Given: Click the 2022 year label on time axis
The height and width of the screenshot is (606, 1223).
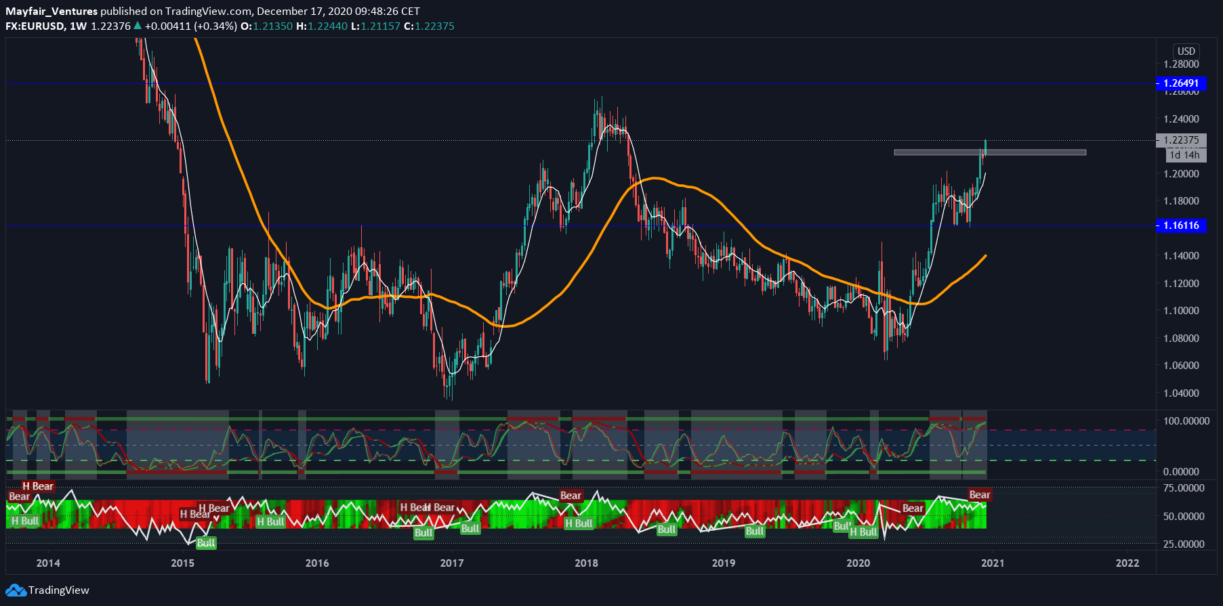Looking at the screenshot, I should coord(1128,563).
